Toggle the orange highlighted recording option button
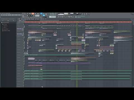Screen dimensions: 134x100 coord(33,14)
